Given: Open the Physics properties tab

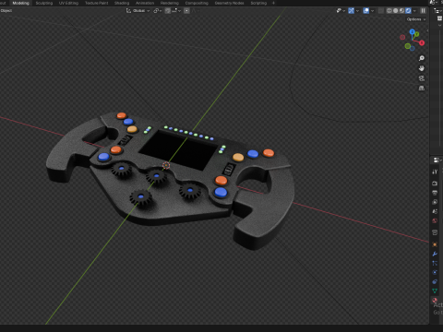Looking at the screenshot, I should pyautogui.click(x=435, y=272).
